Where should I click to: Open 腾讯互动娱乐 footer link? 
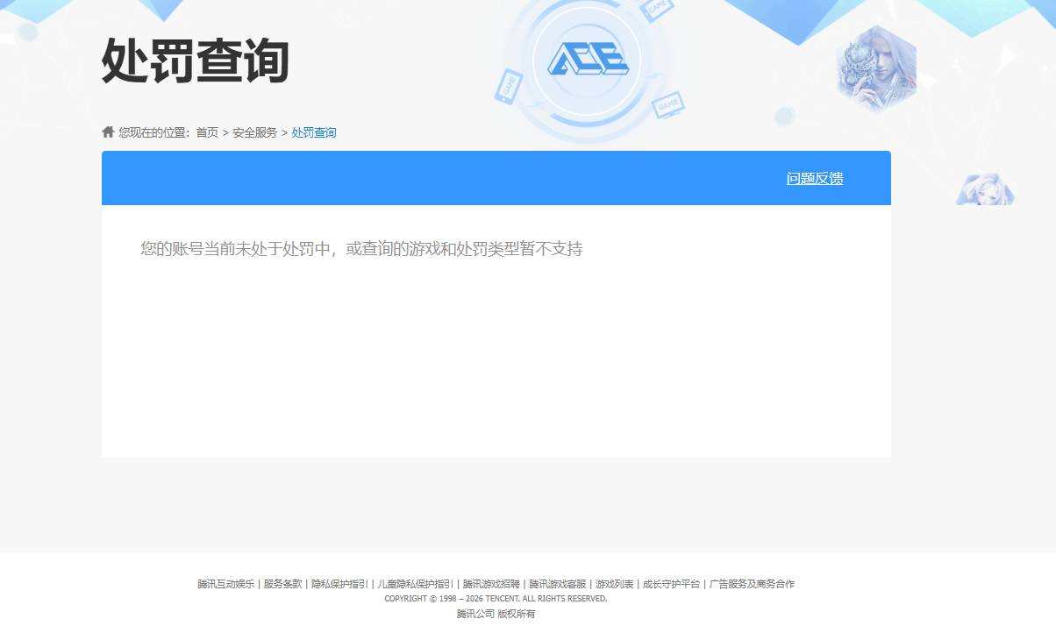click(x=225, y=584)
